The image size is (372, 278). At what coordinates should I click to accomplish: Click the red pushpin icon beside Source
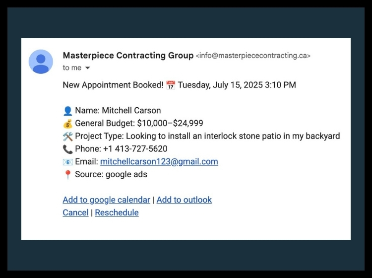pyautogui.click(x=67, y=175)
